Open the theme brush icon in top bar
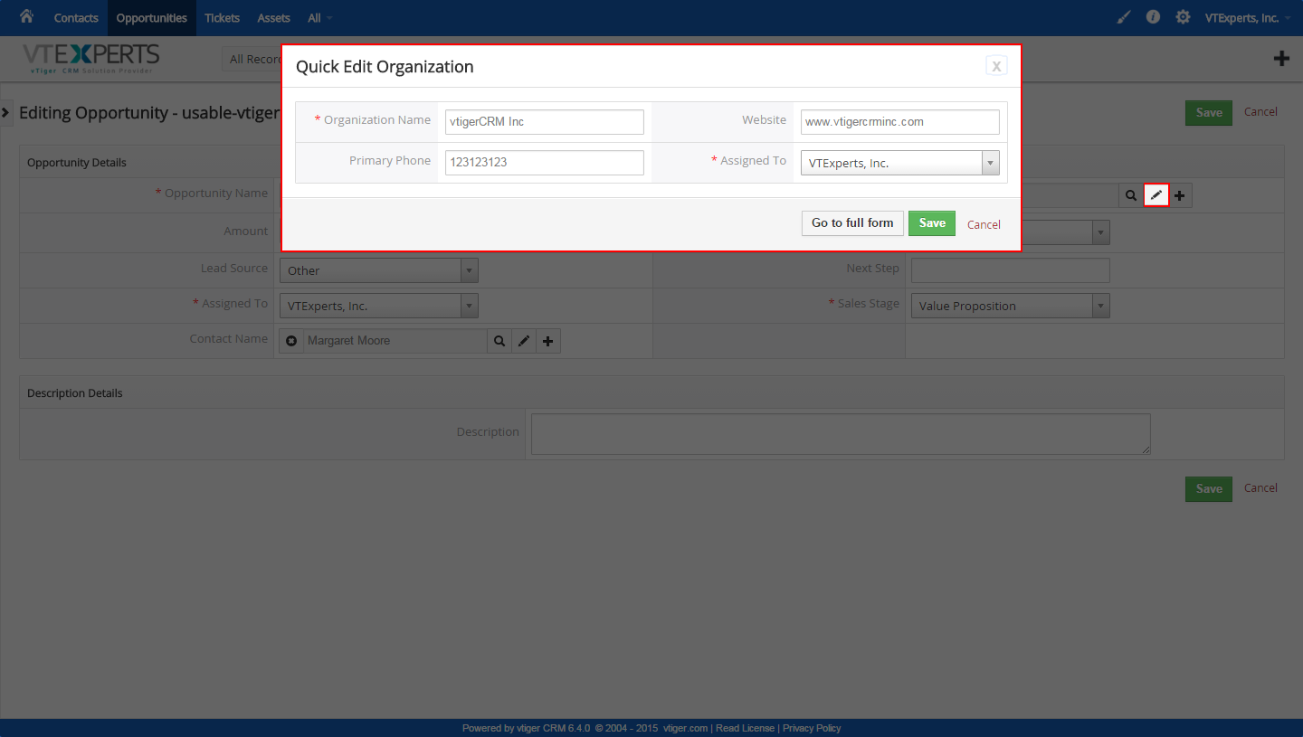Screen dimensions: 1303x737 point(1124,17)
